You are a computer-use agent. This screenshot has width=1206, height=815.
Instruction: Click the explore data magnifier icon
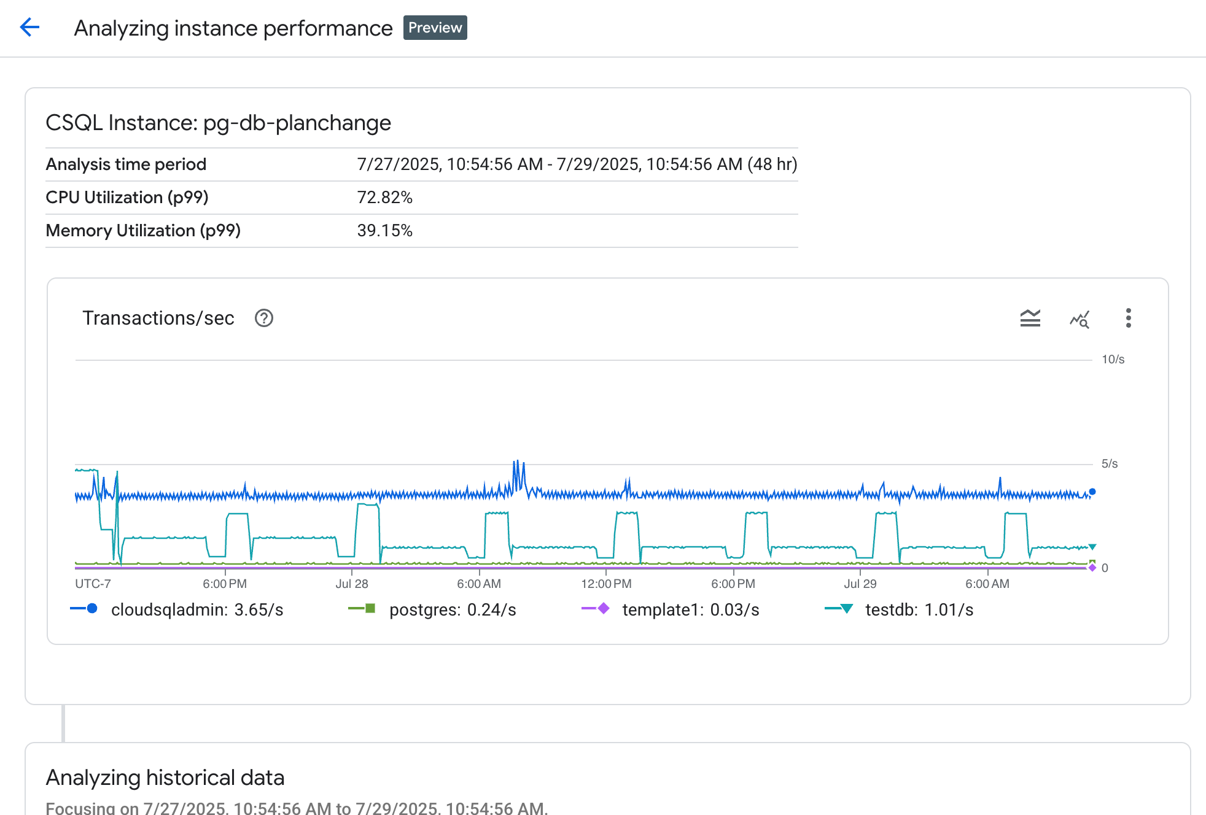click(1080, 319)
